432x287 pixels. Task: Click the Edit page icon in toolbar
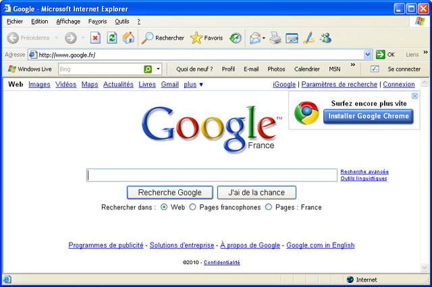(292, 38)
